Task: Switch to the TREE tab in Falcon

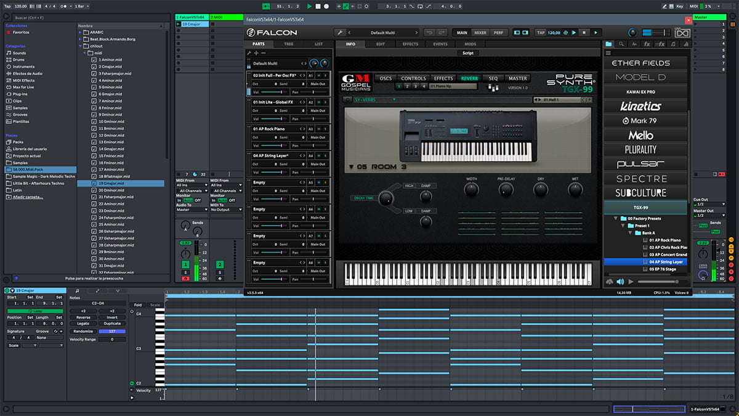Action: 289,44
